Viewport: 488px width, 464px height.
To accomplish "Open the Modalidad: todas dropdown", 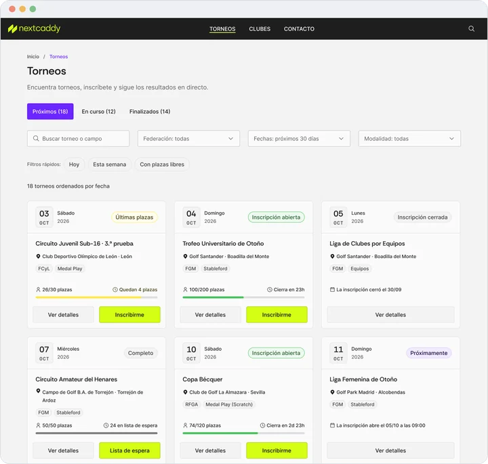I will coord(409,138).
